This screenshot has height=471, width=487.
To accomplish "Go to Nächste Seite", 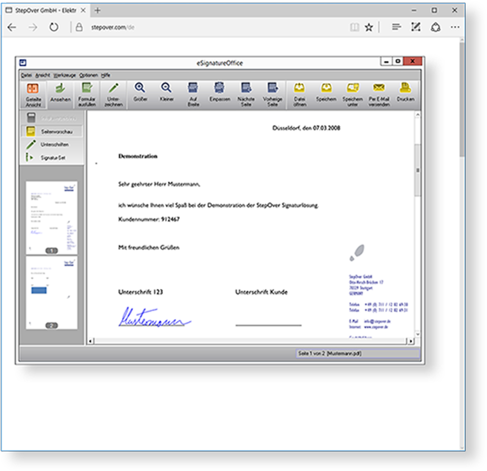I will [246, 95].
